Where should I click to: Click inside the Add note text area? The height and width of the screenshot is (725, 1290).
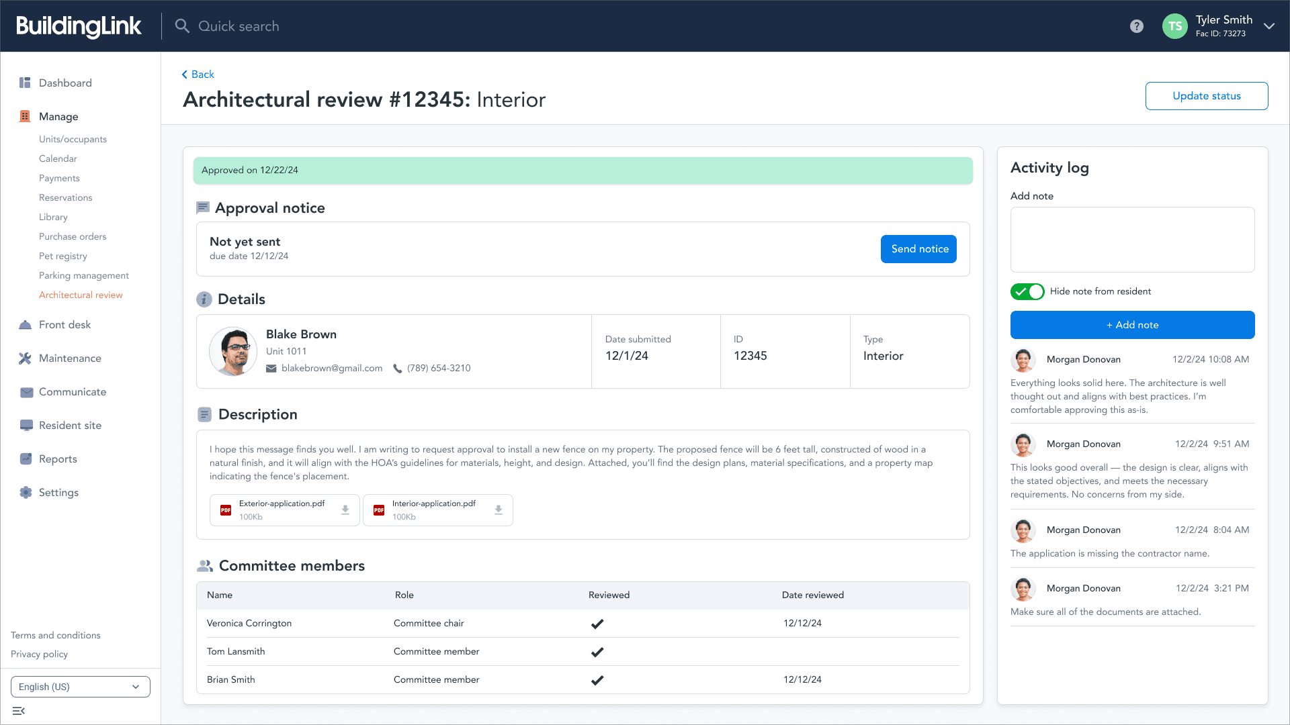coord(1132,240)
